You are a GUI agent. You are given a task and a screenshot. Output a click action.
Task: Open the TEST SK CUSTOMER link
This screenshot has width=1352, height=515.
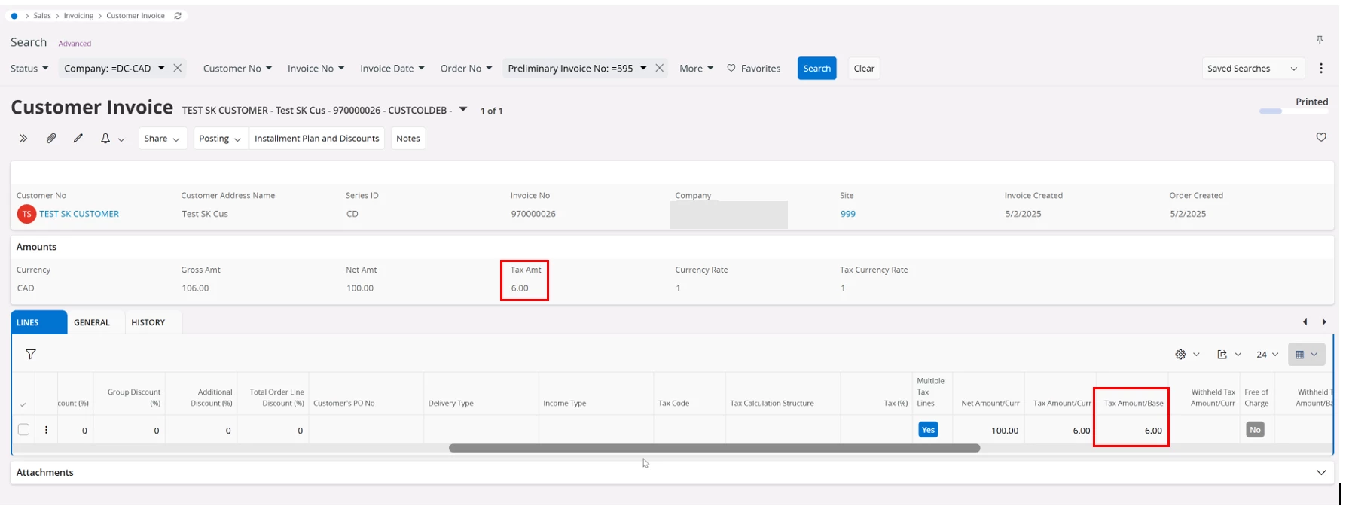(x=79, y=214)
